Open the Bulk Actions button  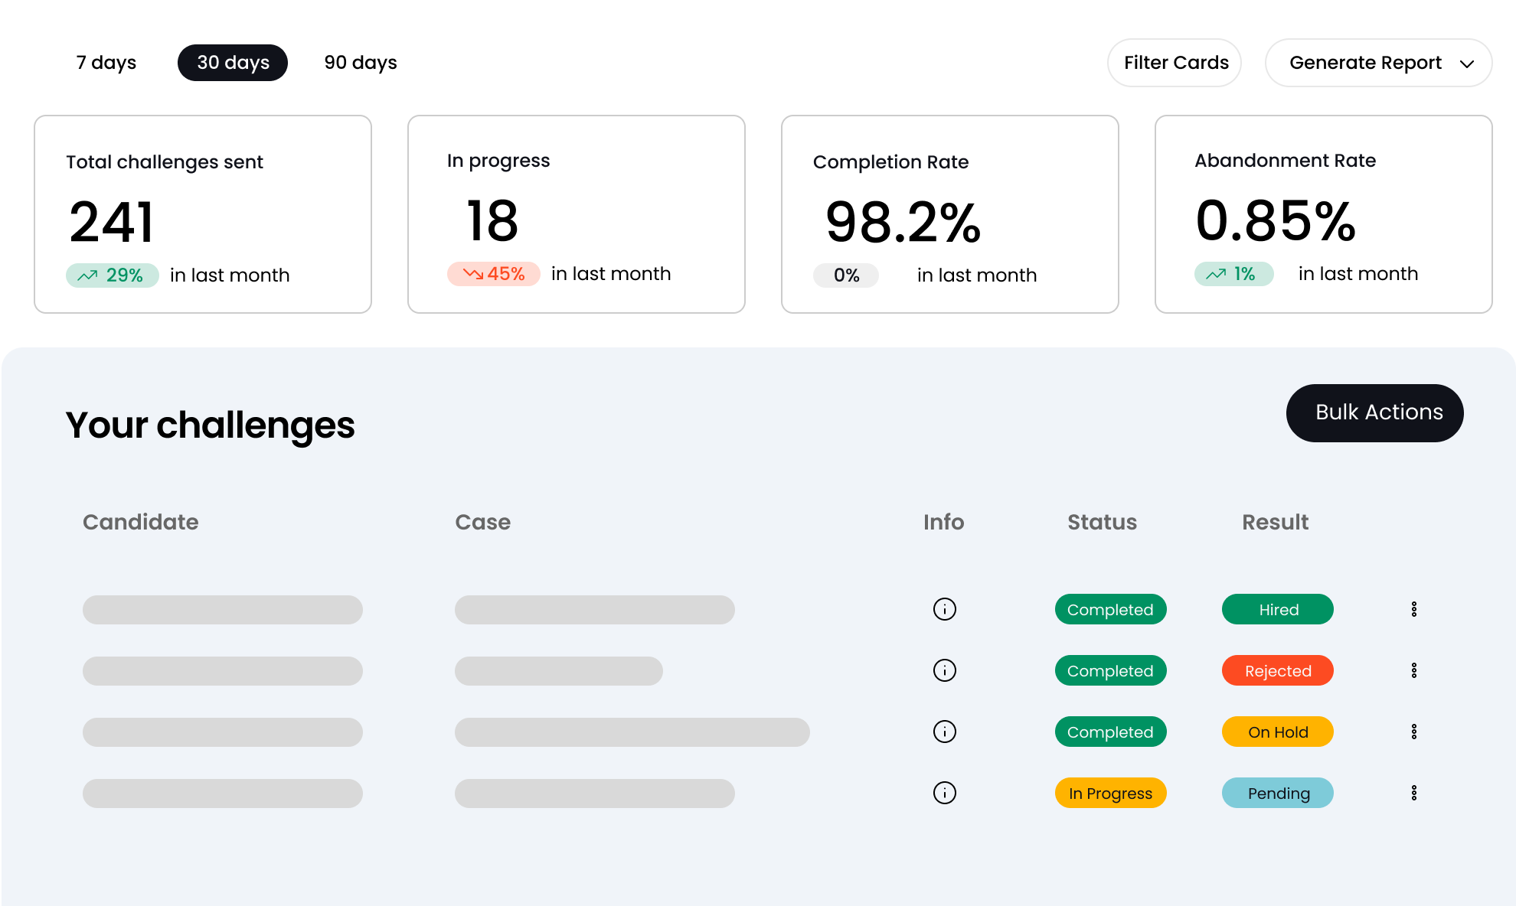click(1374, 412)
